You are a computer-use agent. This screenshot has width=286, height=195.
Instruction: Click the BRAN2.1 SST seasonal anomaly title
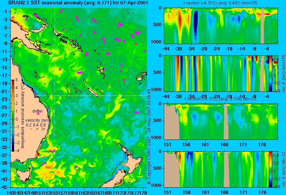click(78, 3)
